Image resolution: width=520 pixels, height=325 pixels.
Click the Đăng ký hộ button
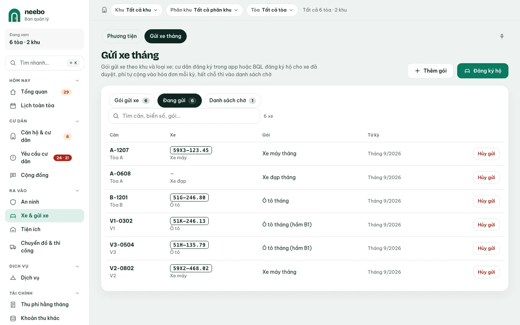(483, 71)
